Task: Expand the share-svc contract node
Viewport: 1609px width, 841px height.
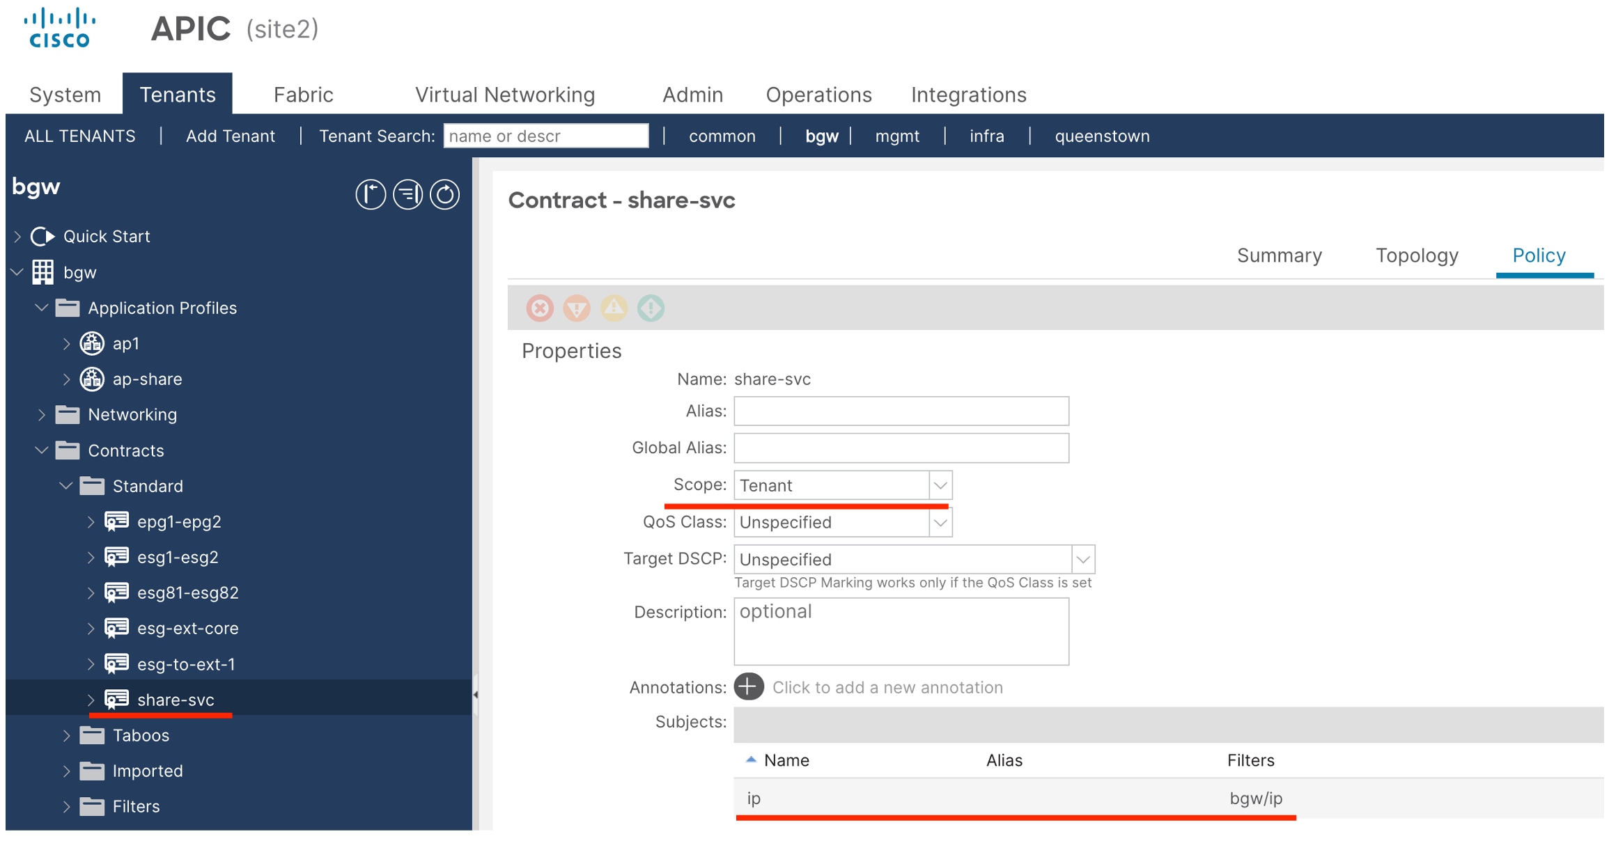Action: pyautogui.click(x=91, y=699)
